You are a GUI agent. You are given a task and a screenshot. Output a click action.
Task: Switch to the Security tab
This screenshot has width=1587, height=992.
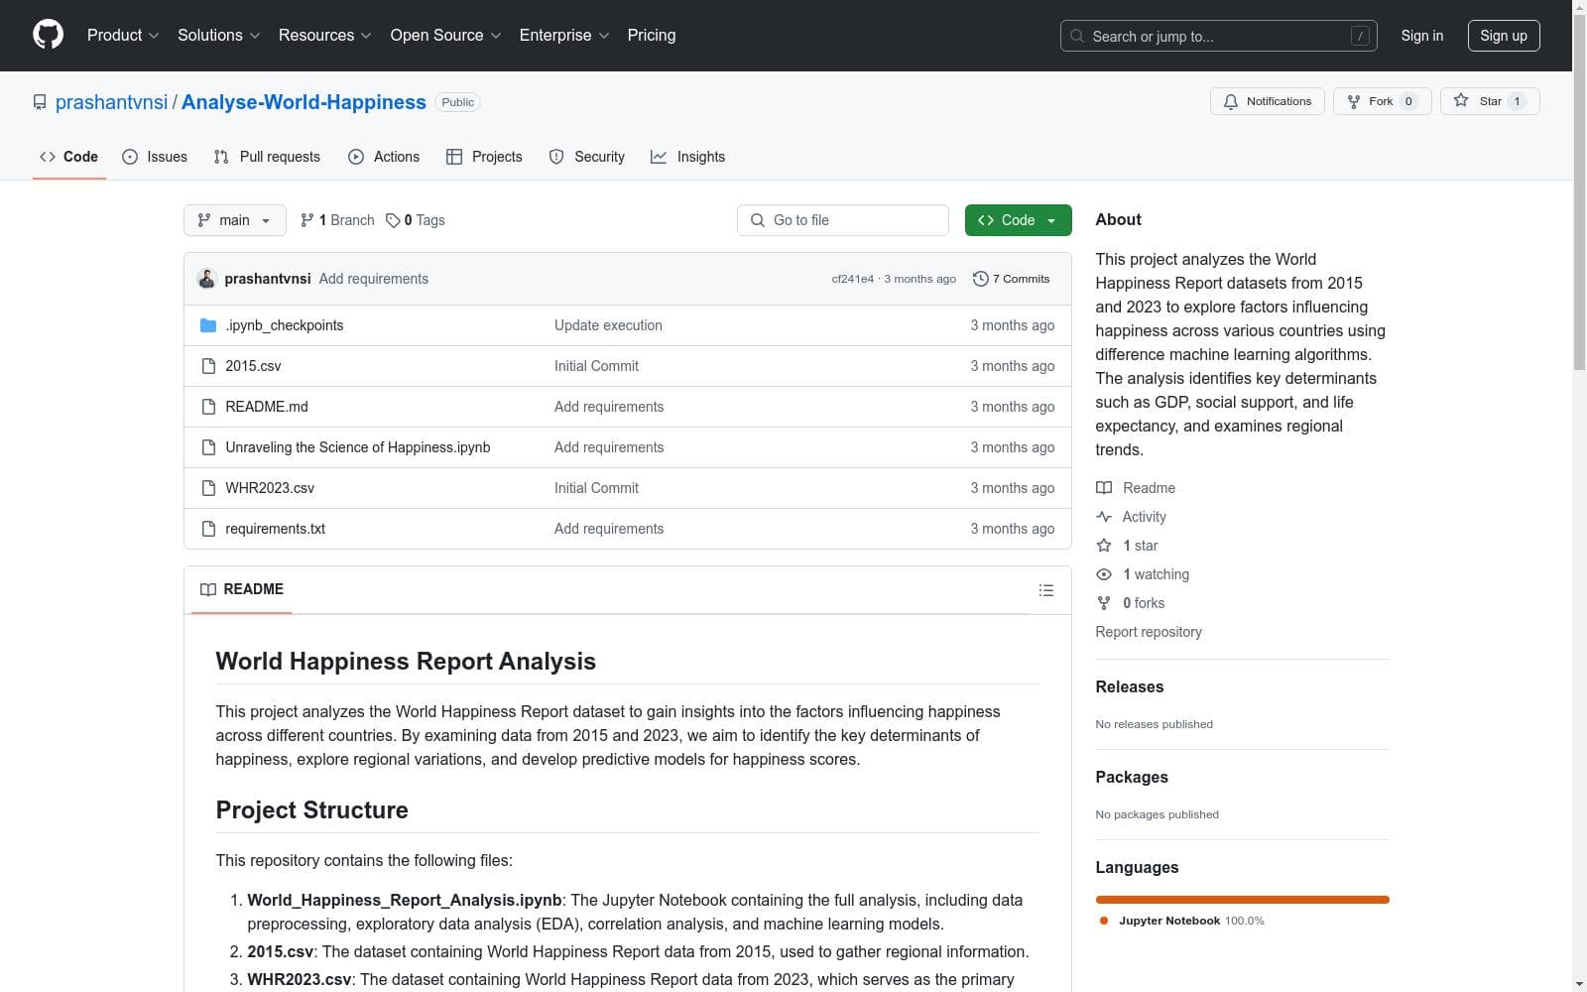(587, 157)
